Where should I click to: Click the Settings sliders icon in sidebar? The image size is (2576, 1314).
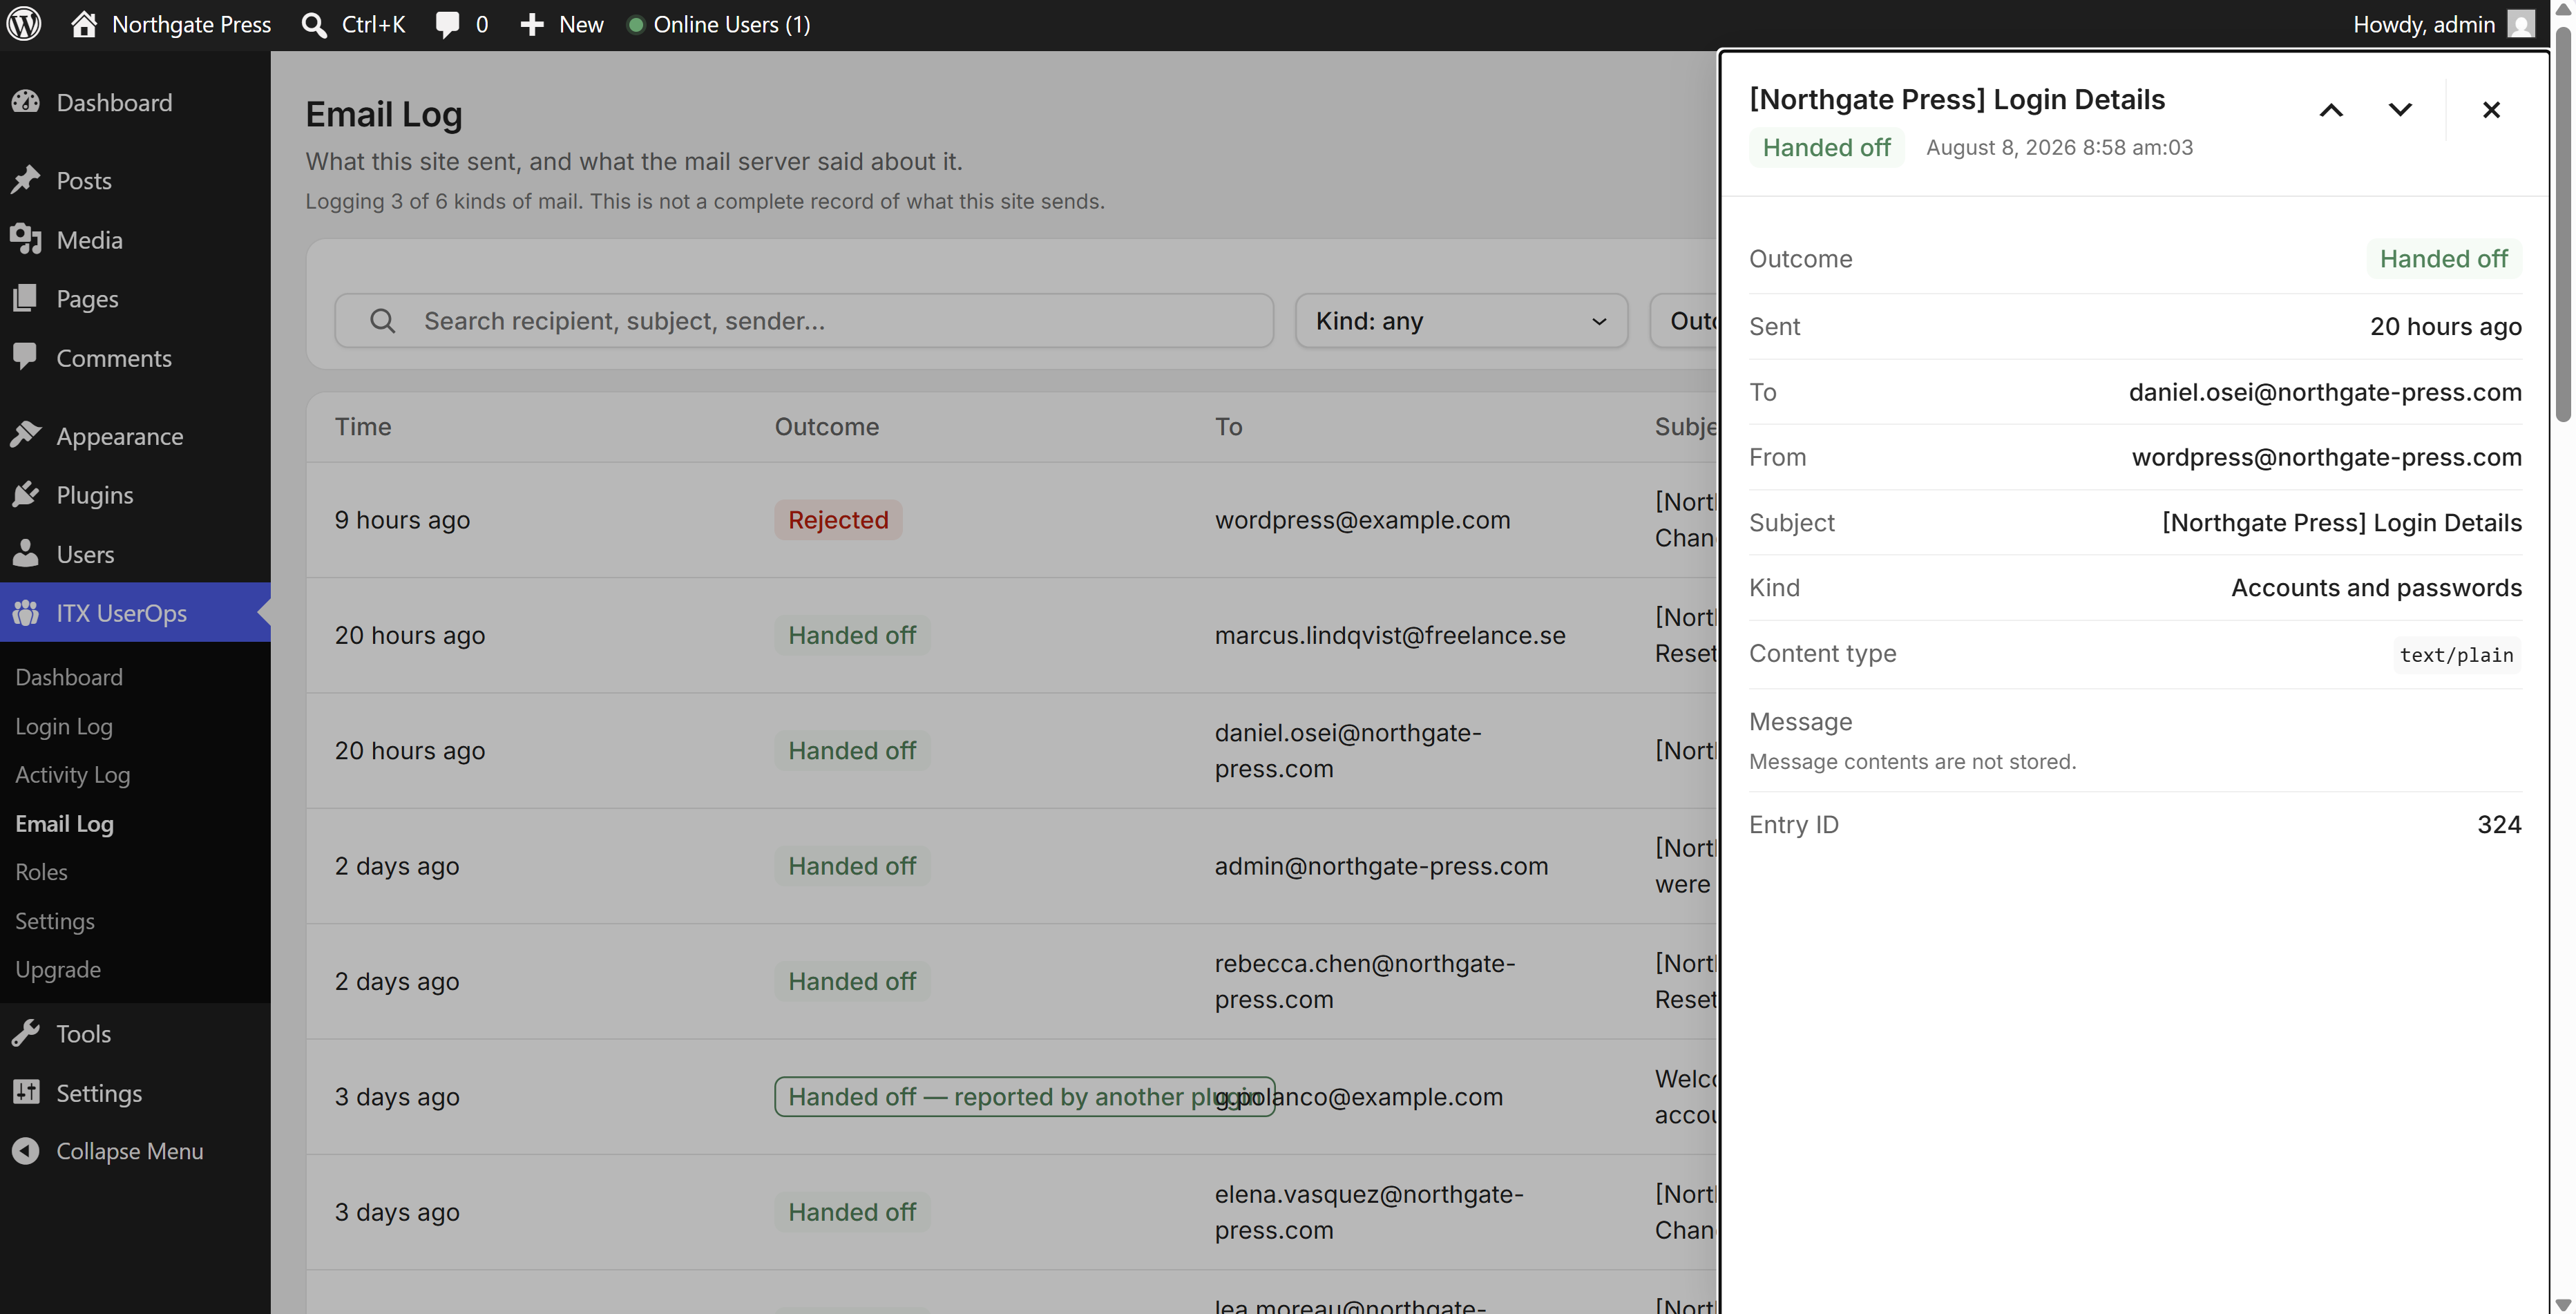[26, 1092]
